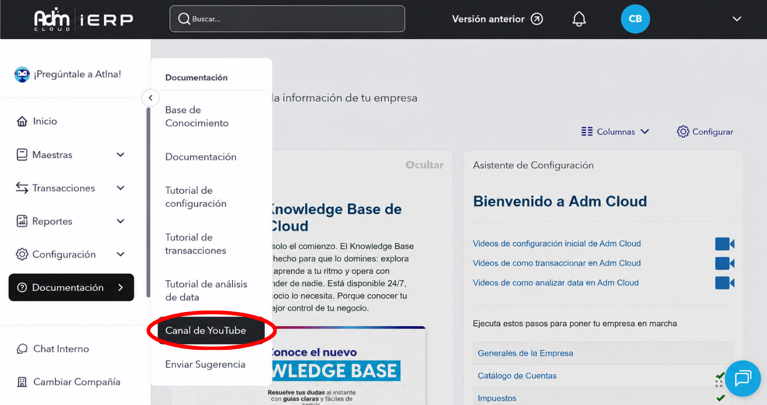Expand the Maestras menu chevron
The width and height of the screenshot is (767, 405).
coord(121,155)
